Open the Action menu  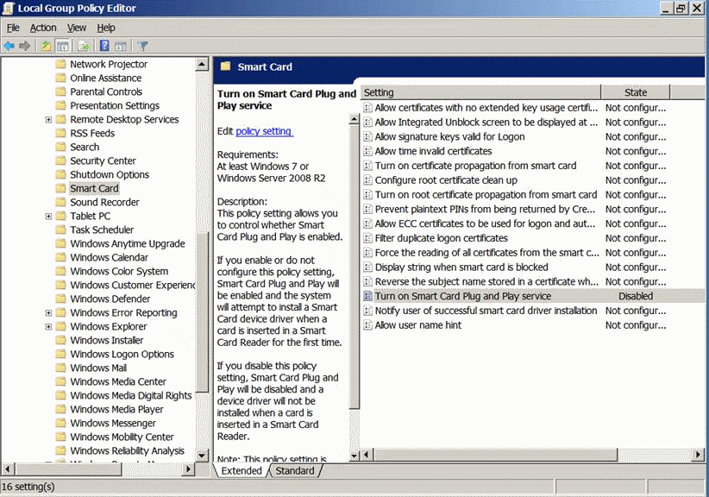coord(43,28)
